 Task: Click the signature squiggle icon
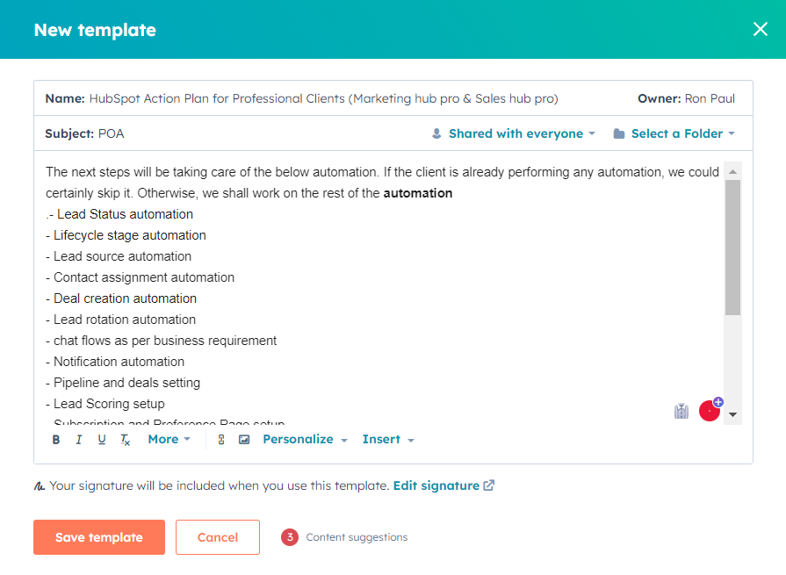coord(39,485)
